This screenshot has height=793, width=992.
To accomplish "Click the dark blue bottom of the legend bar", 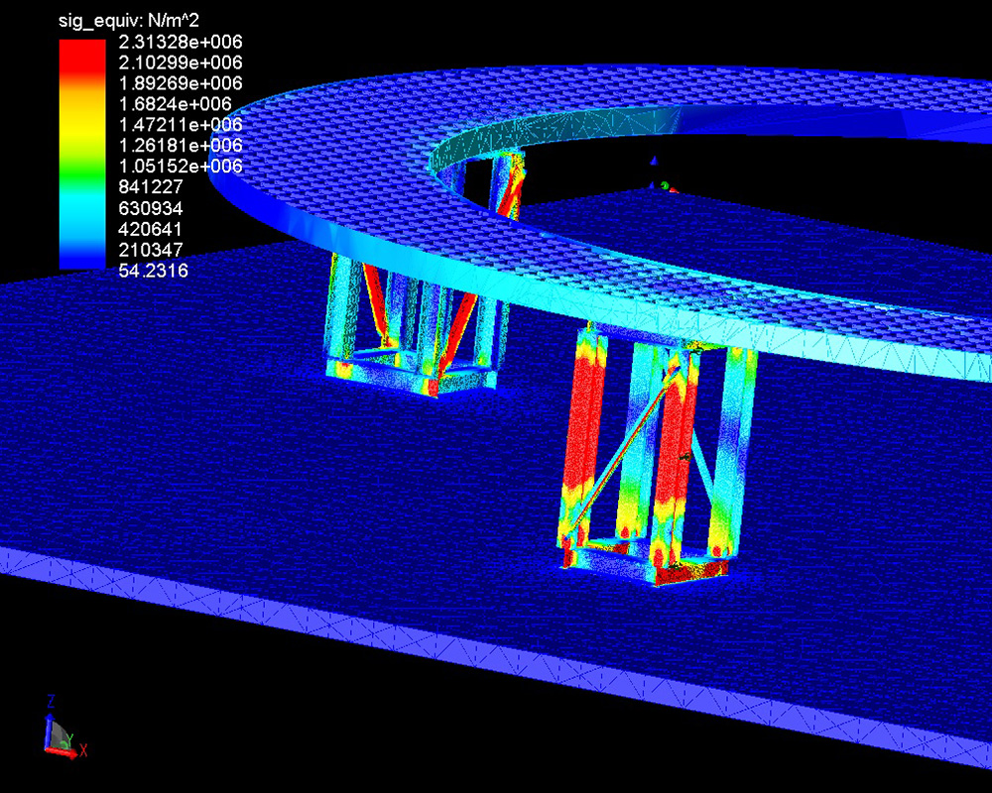I will (81, 260).
